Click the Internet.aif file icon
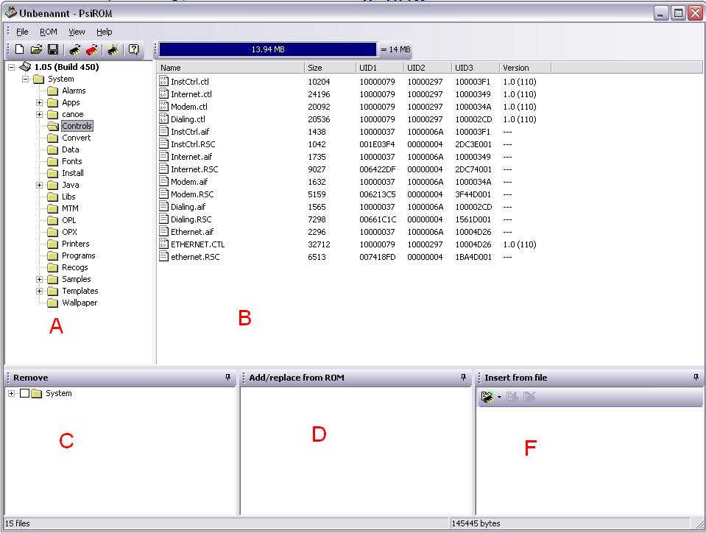706x533 pixels. (164, 156)
